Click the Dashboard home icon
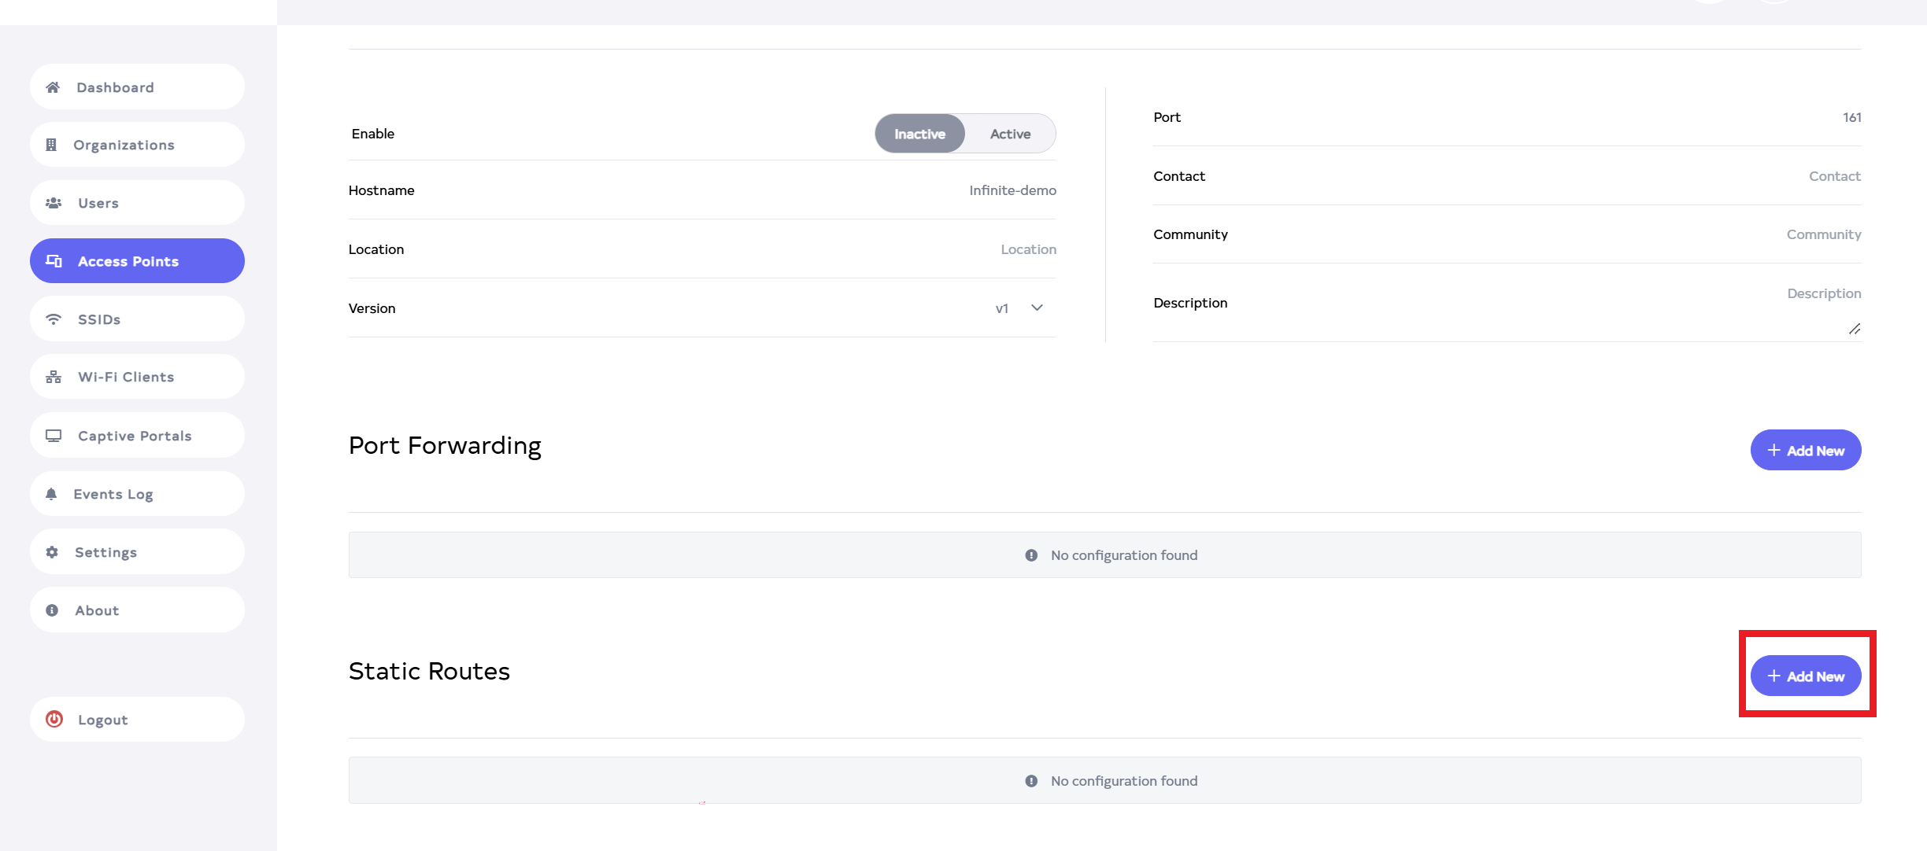 tap(53, 87)
